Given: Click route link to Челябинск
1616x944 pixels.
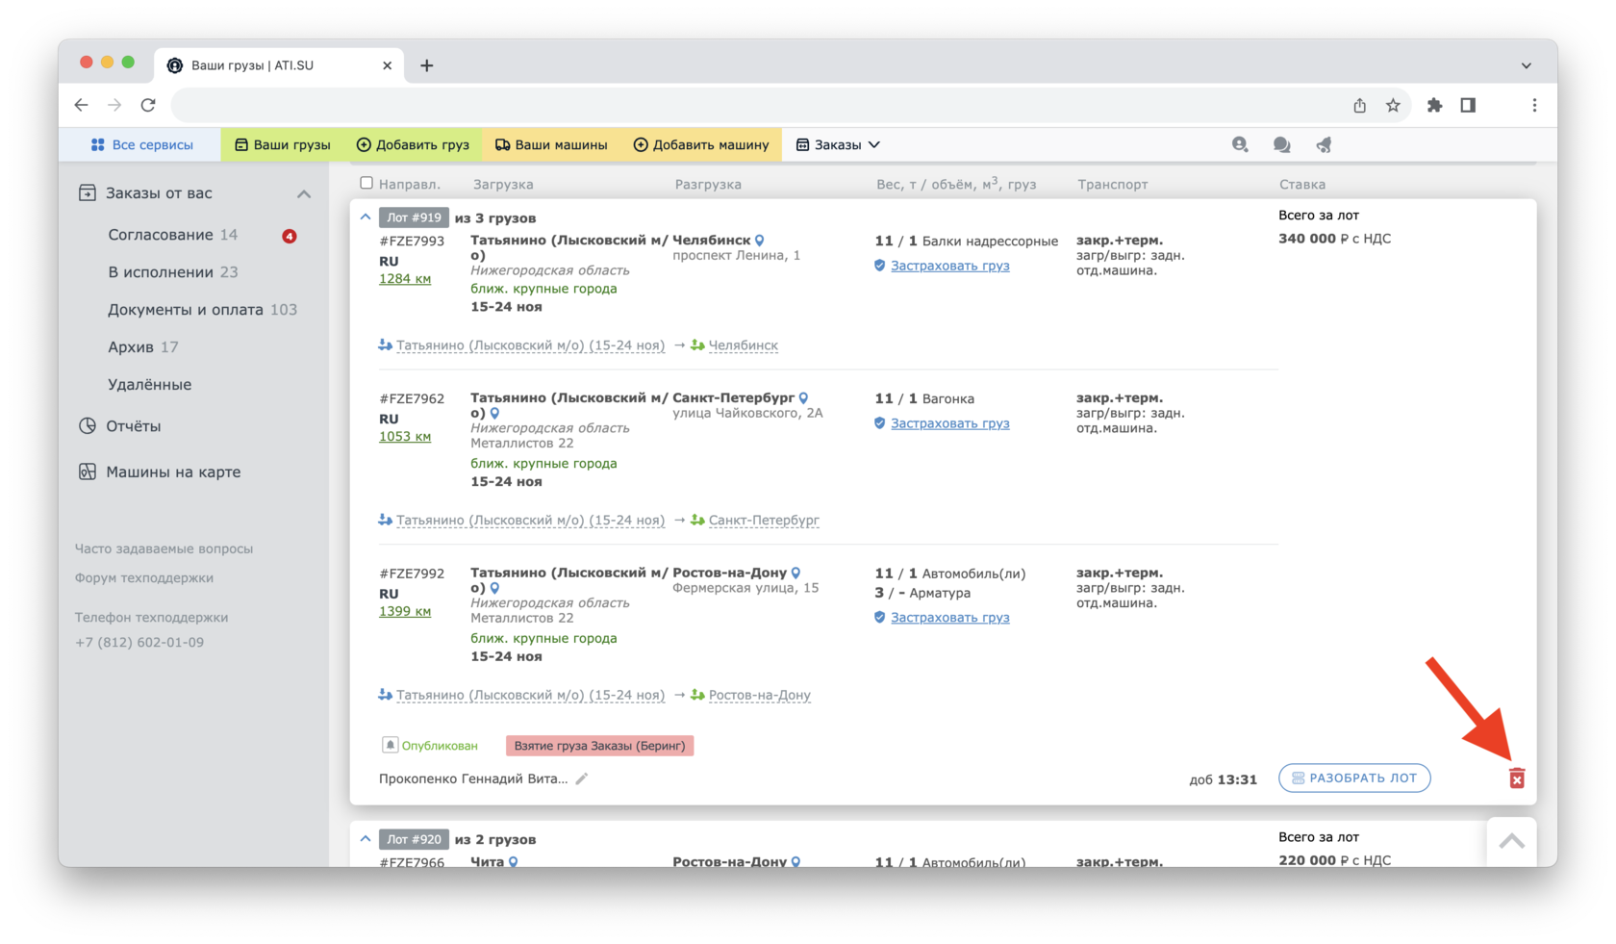Looking at the screenshot, I should point(743,345).
